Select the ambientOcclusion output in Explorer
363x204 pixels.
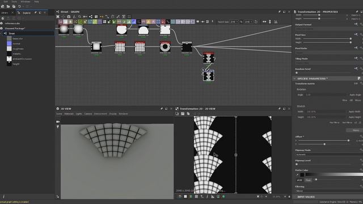coord(22,59)
